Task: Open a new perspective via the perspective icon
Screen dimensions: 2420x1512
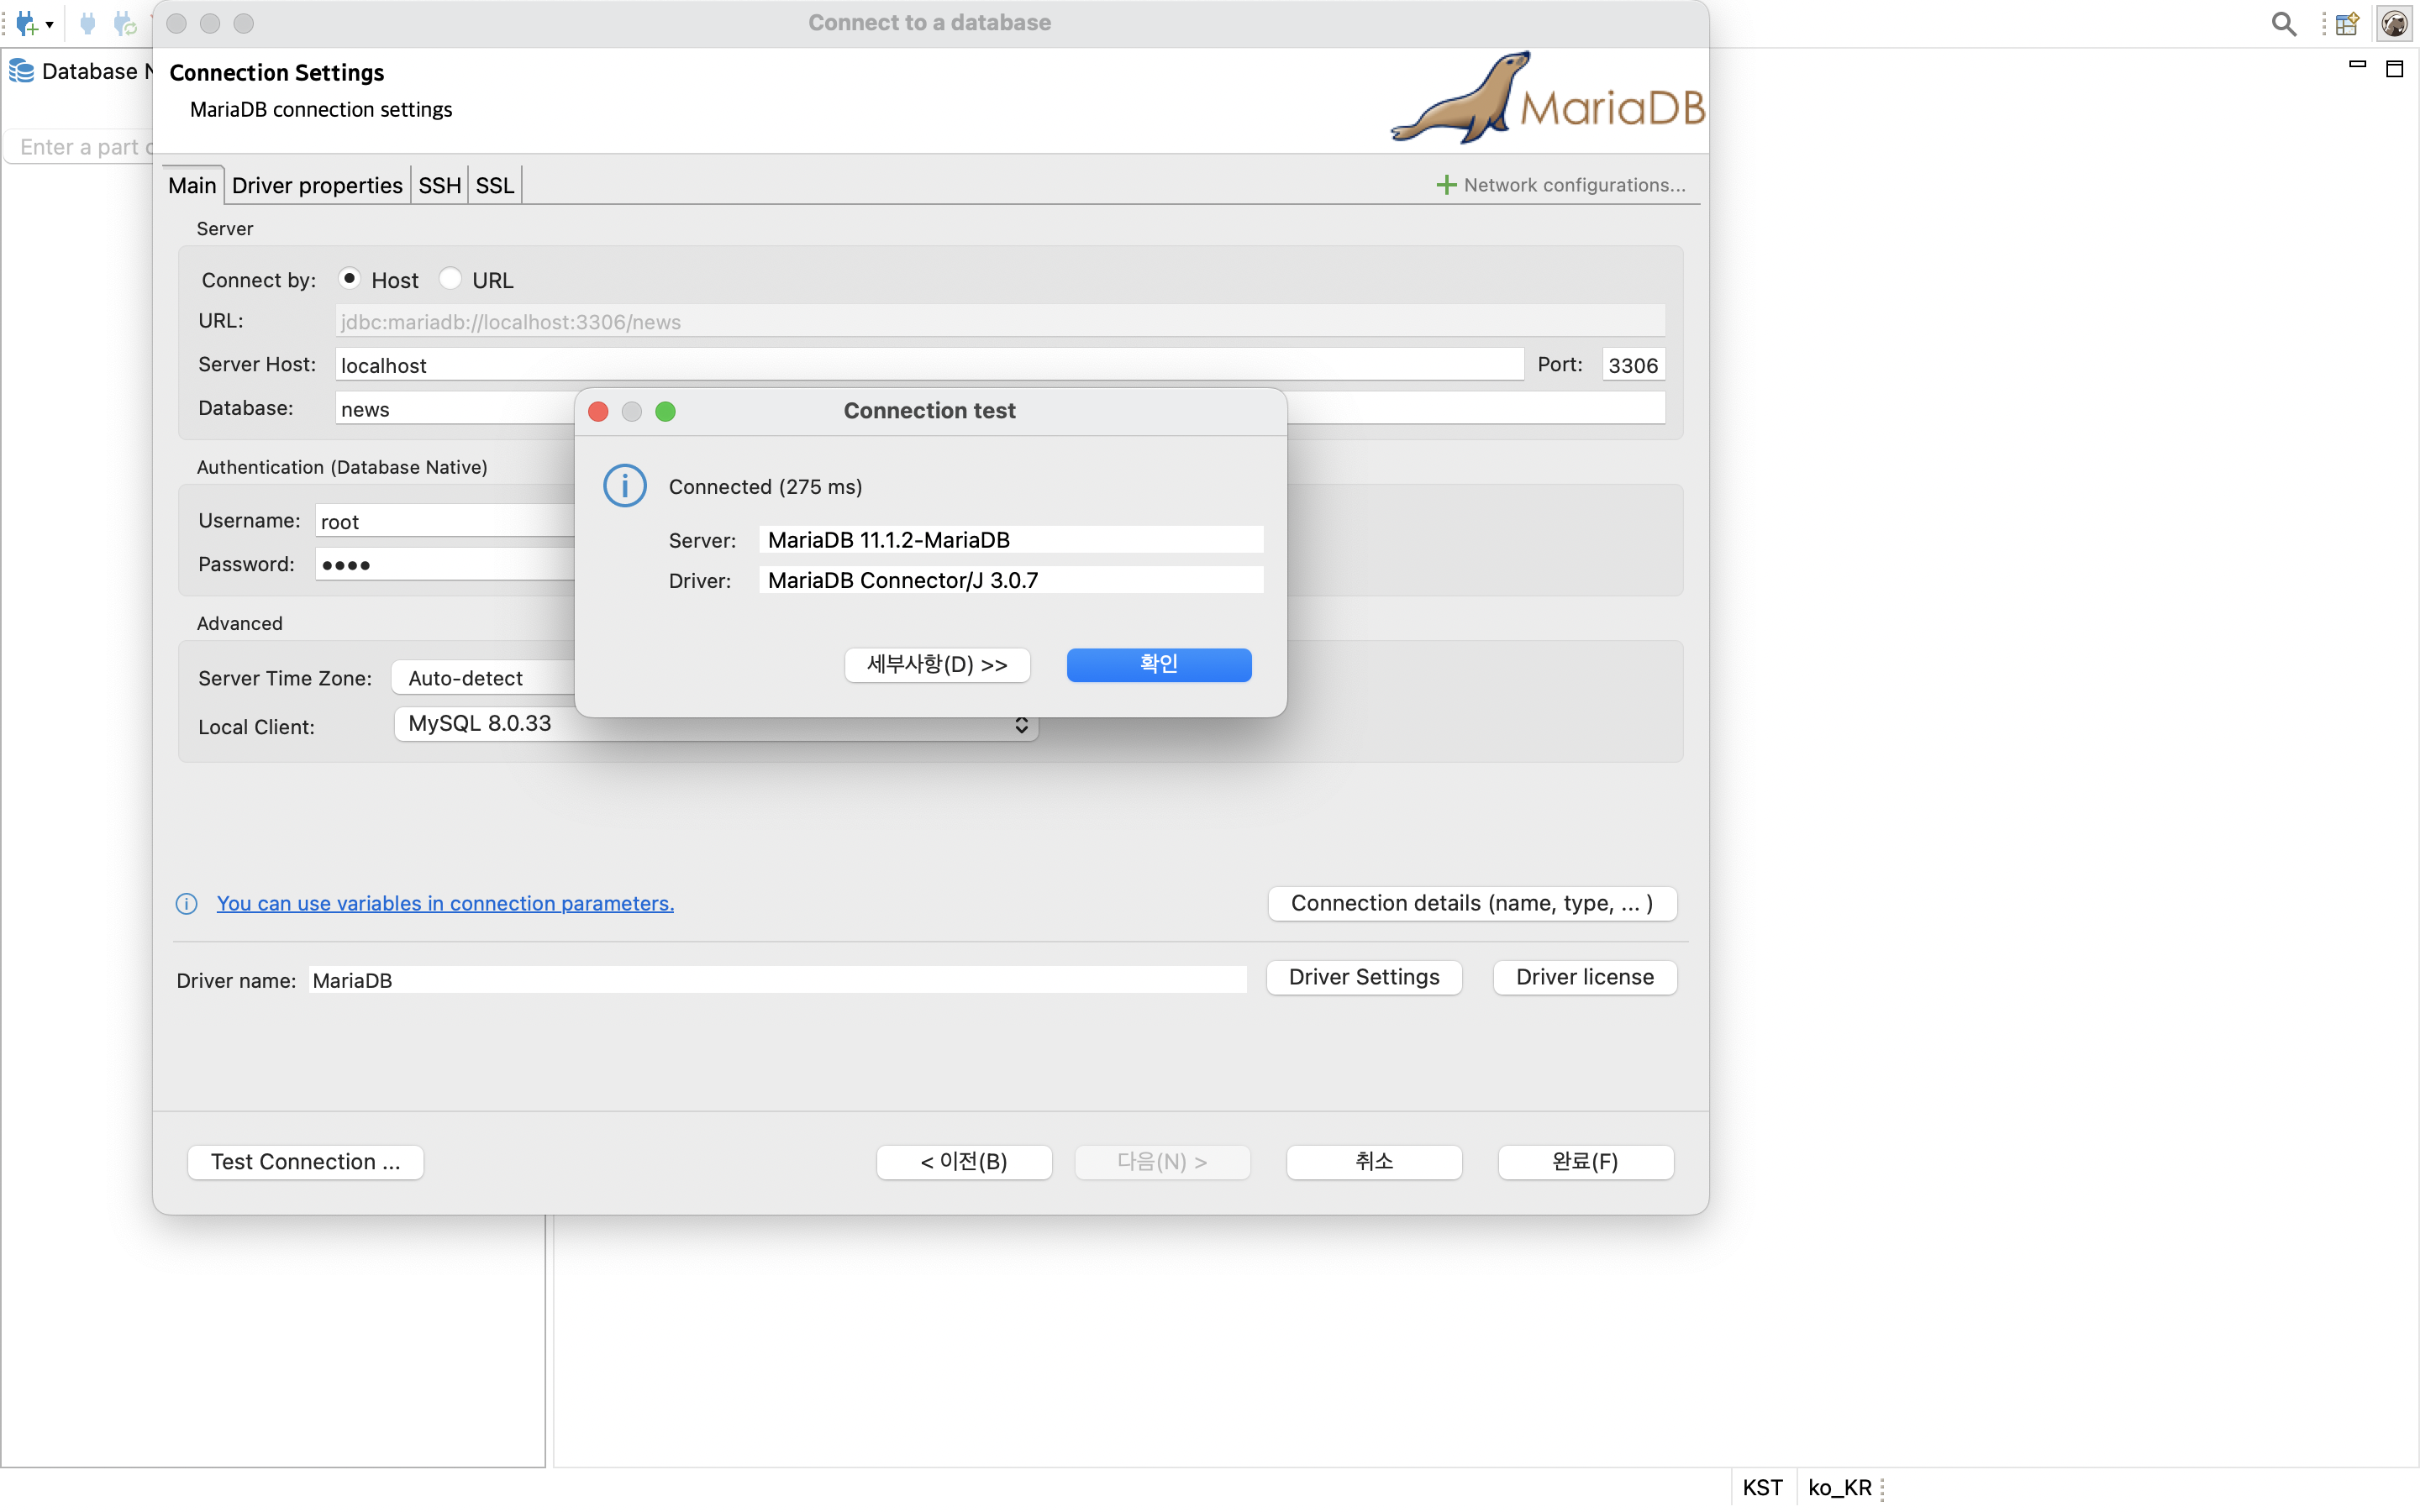Action: [2347, 23]
